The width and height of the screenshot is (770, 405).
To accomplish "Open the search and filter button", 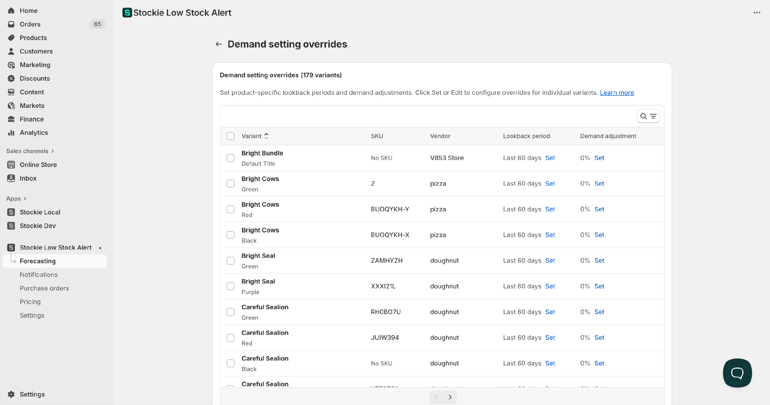I will point(648,116).
